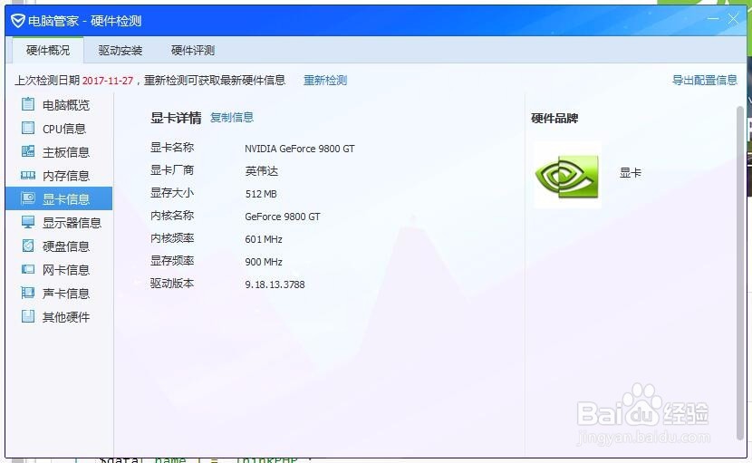Viewport: 752px width, 463px height.
Task: Click the 网卡信息 network card icon
Action: click(28, 269)
